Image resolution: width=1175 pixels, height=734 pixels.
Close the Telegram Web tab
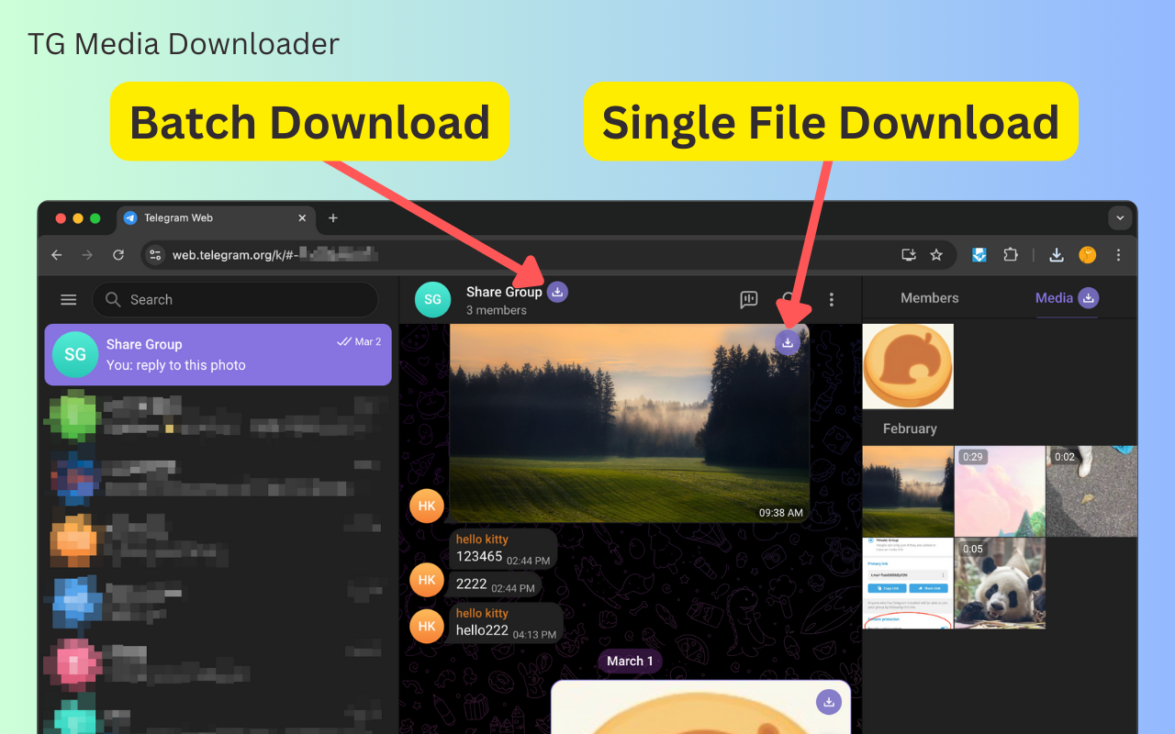coord(302,218)
